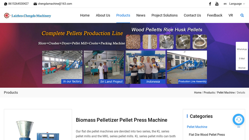Screen dimensions: 249x140
Task: Click the search magnifier icon
Action: [242, 15]
